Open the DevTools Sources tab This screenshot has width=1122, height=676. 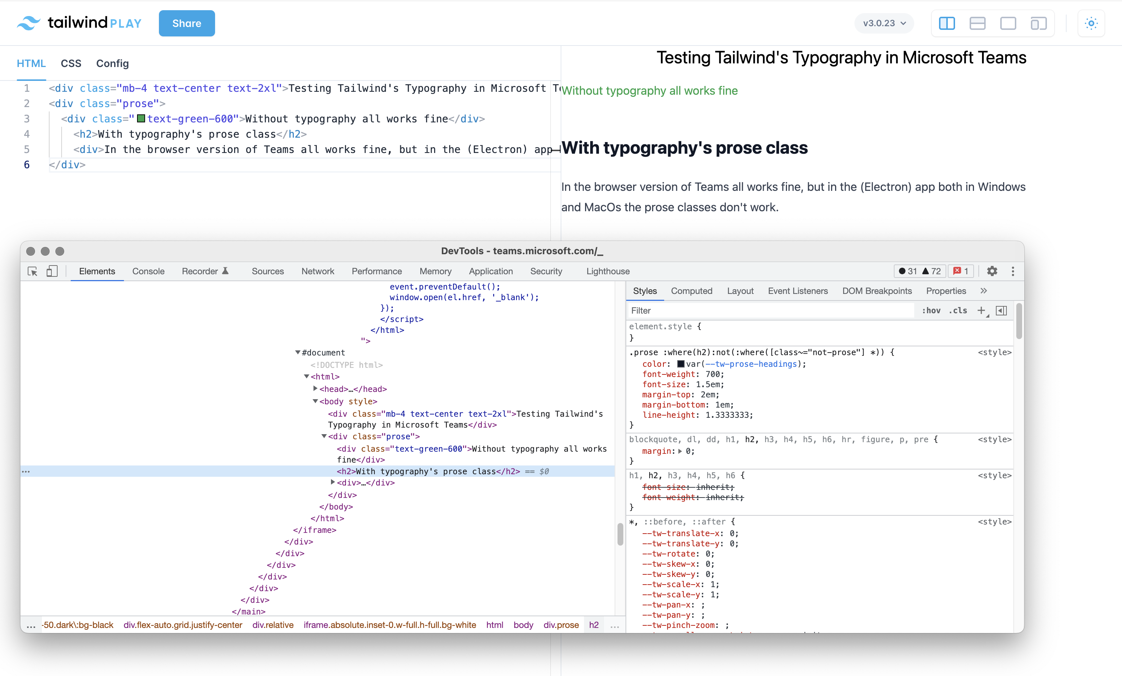point(268,271)
